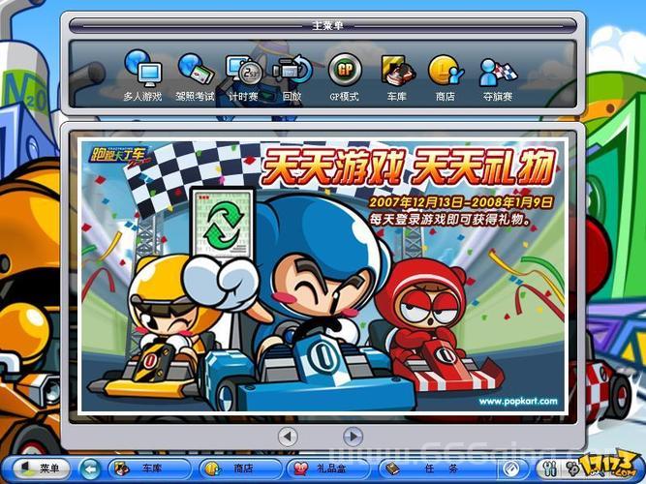Open the www.popkart.com link
Screen dimensions: 646x484
click(x=518, y=401)
